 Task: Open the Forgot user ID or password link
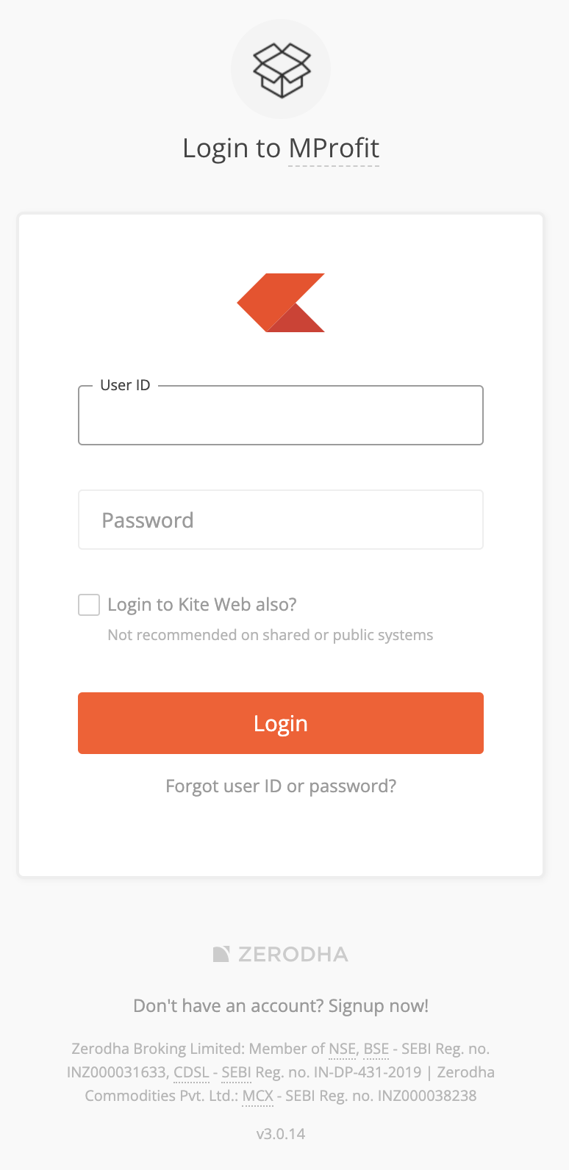pyautogui.click(x=281, y=786)
